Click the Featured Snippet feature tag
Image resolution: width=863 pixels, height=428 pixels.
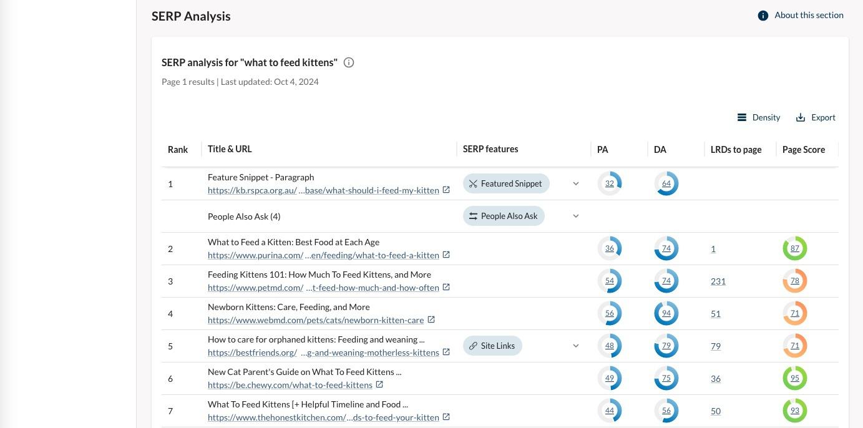(x=506, y=183)
